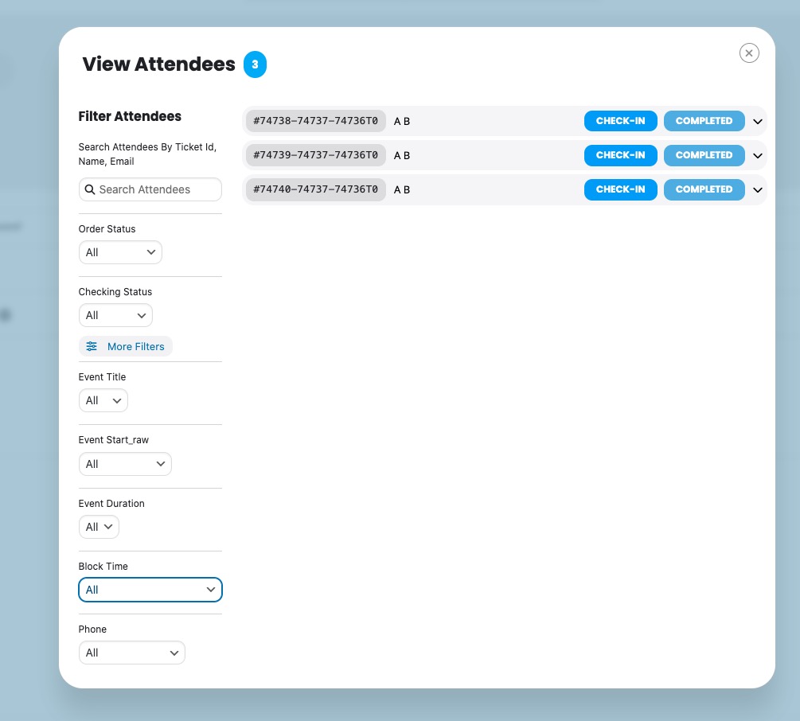Click the More Filters button
This screenshot has height=721, width=800.
(126, 346)
